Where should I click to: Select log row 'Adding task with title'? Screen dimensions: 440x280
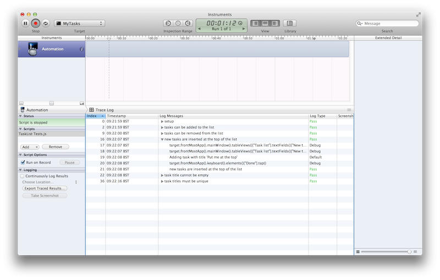pos(219,158)
